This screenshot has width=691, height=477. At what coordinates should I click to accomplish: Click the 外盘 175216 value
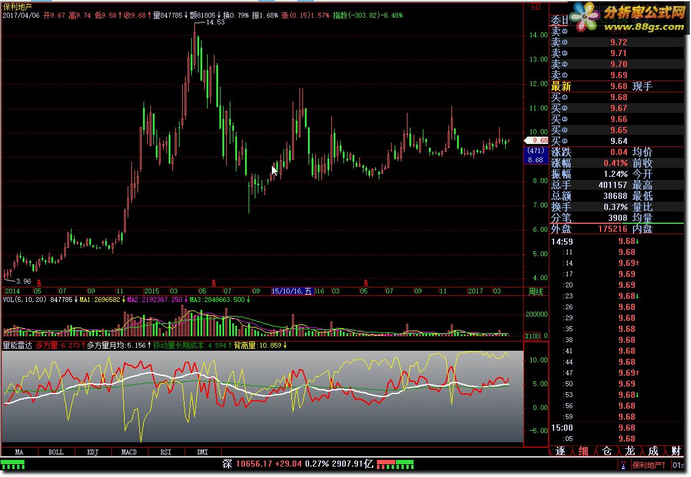pyautogui.click(x=613, y=229)
